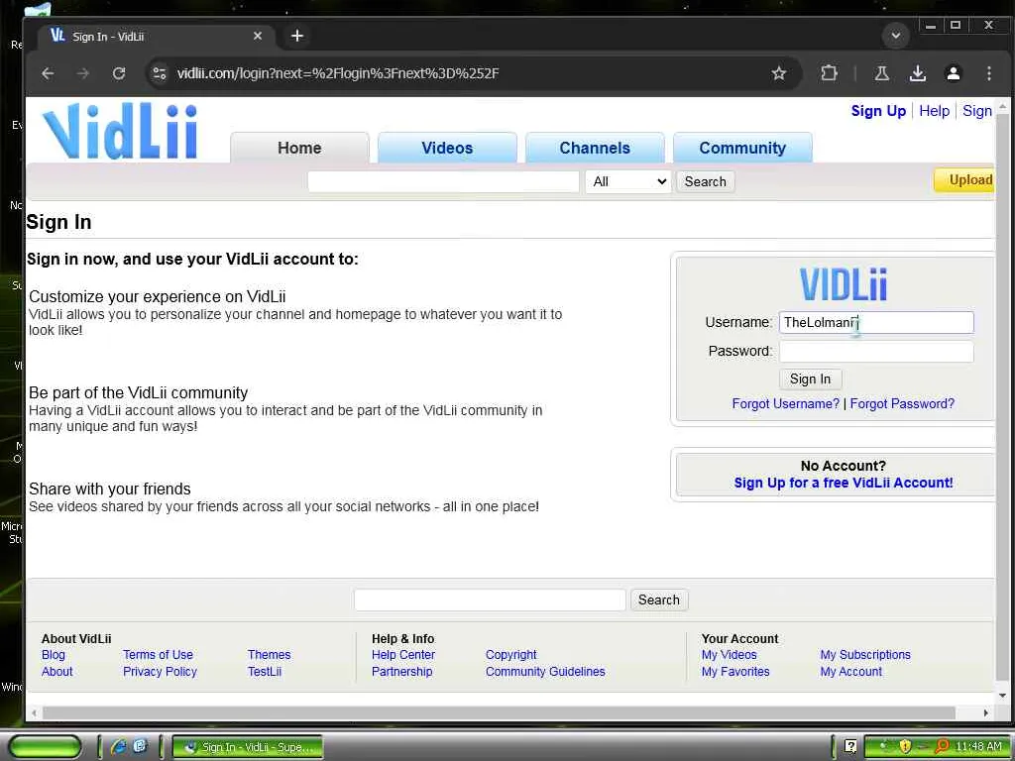Open the Copyright footer link
The height and width of the screenshot is (761, 1015).
click(x=511, y=655)
